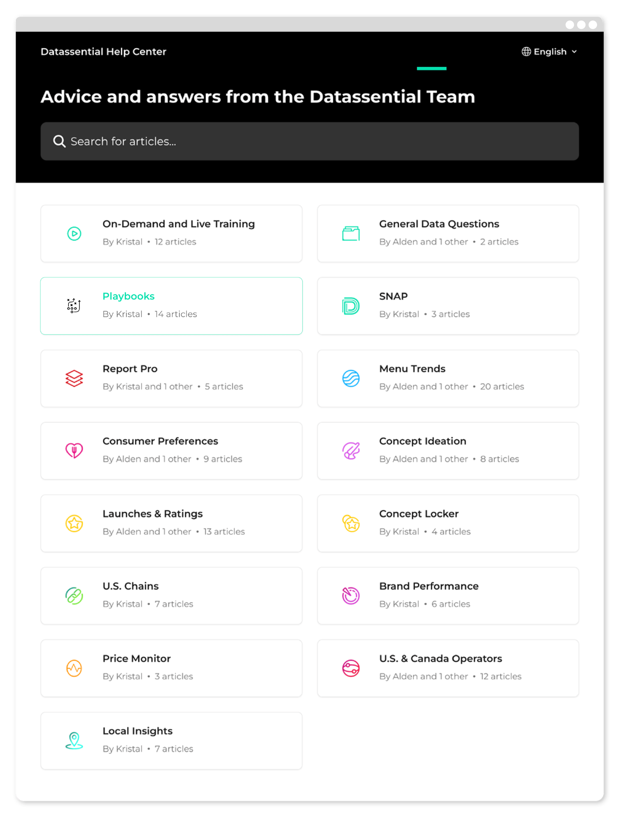
Task: Click the Price Monitor pulse icon
Action: 74,668
